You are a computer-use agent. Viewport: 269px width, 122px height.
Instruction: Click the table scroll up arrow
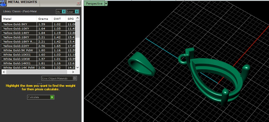pos(78,18)
